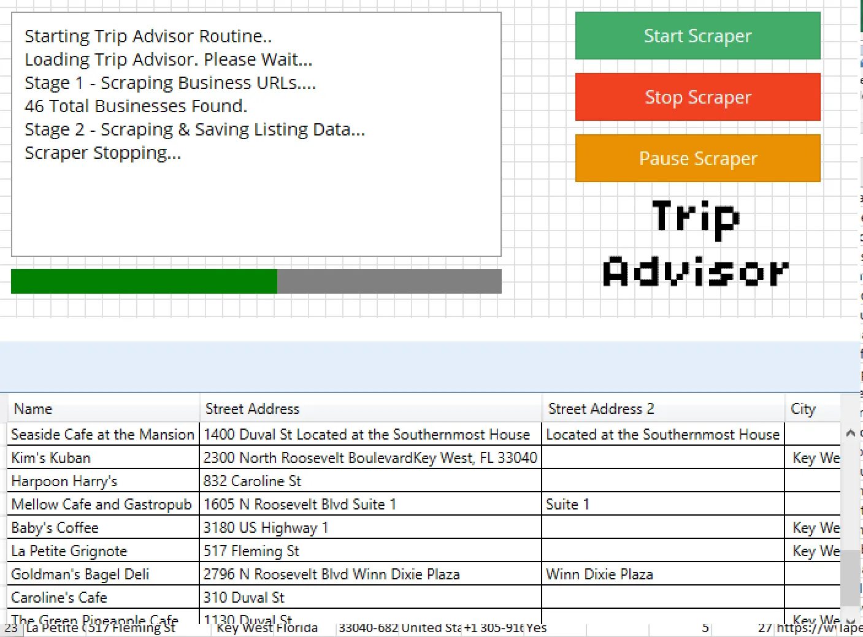
Task: Select the Mellow Cafe and Gastropub cell
Action: 103,504
